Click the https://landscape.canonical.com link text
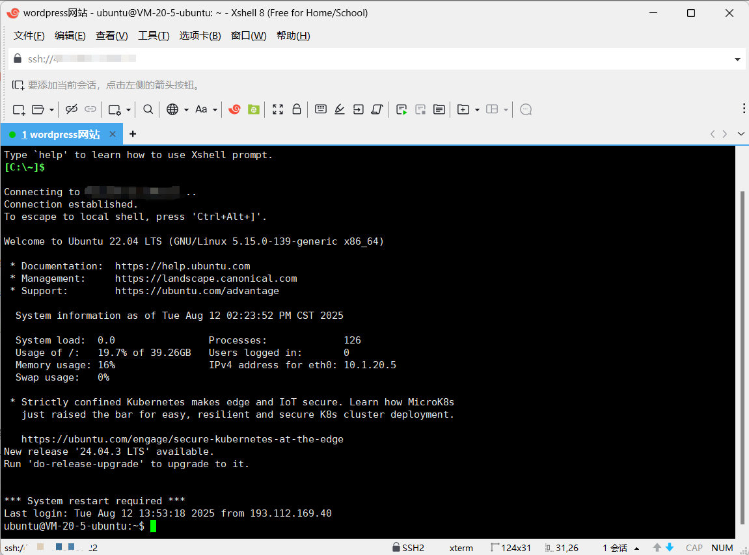This screenshot has width=749, height=555. pyautogui.click(x=206, y=278)
